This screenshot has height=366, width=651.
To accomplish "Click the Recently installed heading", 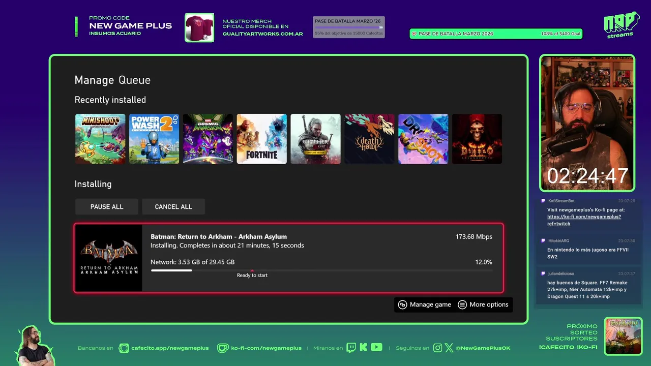I will (x=110, y=100).
